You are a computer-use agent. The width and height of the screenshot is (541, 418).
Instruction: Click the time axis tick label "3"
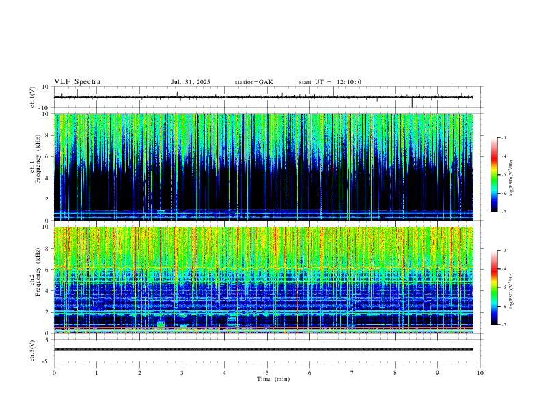point(182,373)
